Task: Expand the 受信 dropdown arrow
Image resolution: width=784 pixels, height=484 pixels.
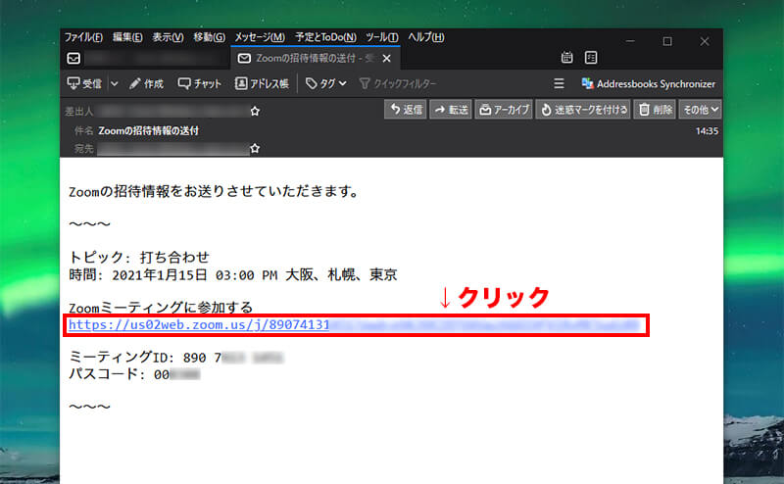Action: coord(114,84)
